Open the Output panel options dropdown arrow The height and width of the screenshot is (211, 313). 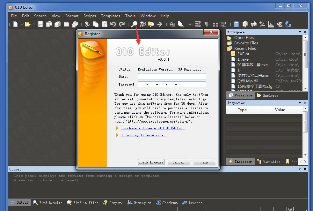pyautogui.click(x=300, y=169)
